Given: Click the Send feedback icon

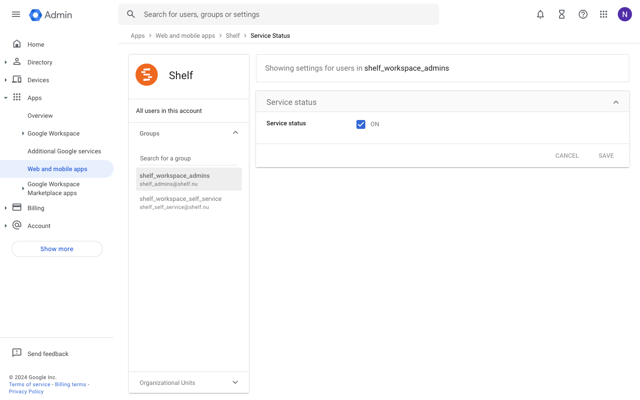Looking at the screenshot, I should 17,353.
